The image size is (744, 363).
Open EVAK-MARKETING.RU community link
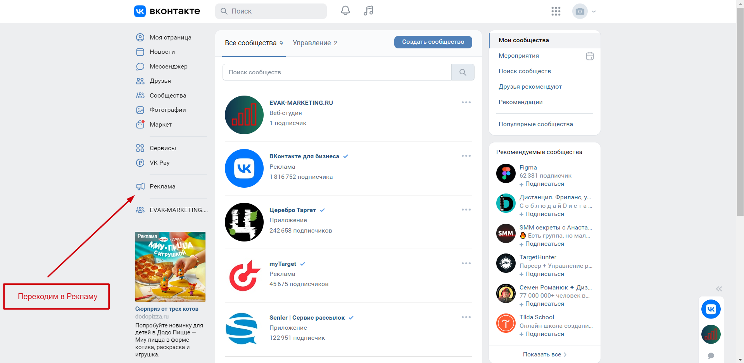coord(301,103)
